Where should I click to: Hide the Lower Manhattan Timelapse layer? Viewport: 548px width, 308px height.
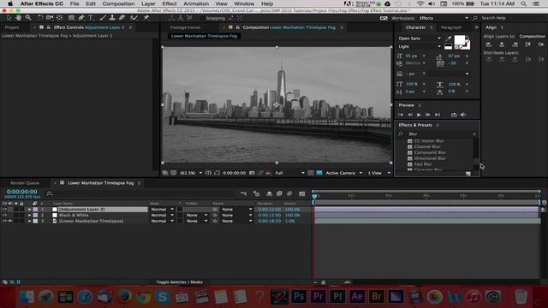coord(4,221)
